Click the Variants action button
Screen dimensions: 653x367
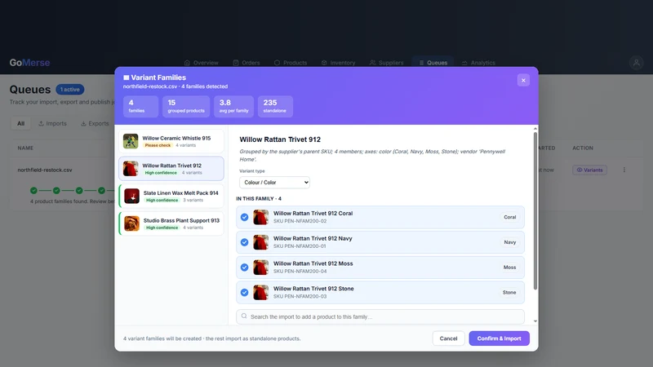point(589,170)
